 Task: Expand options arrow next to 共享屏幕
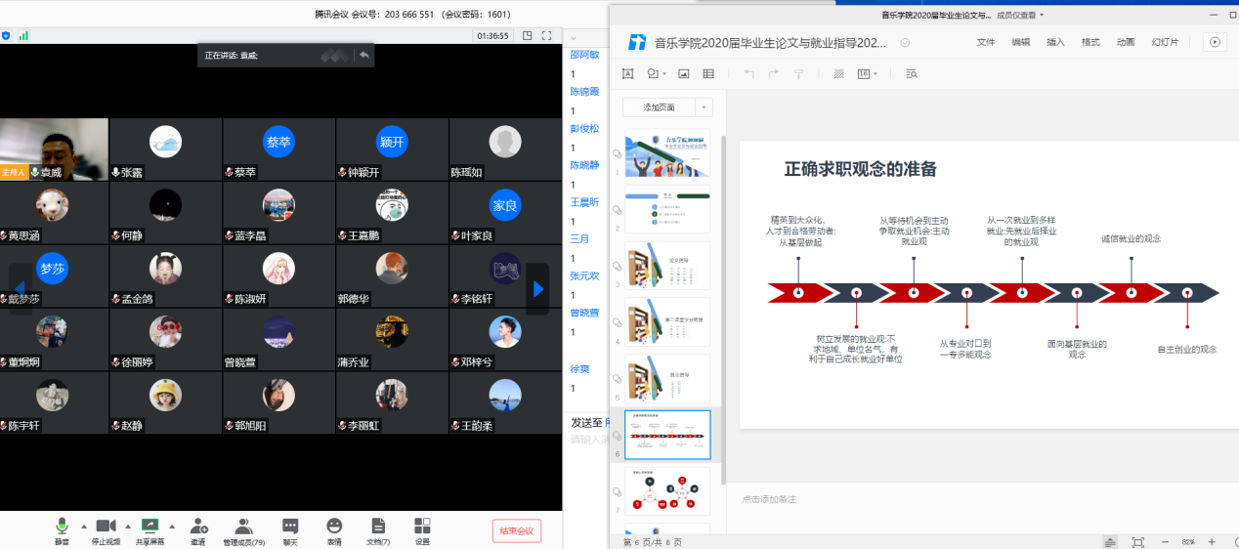(x=172, y=526)
